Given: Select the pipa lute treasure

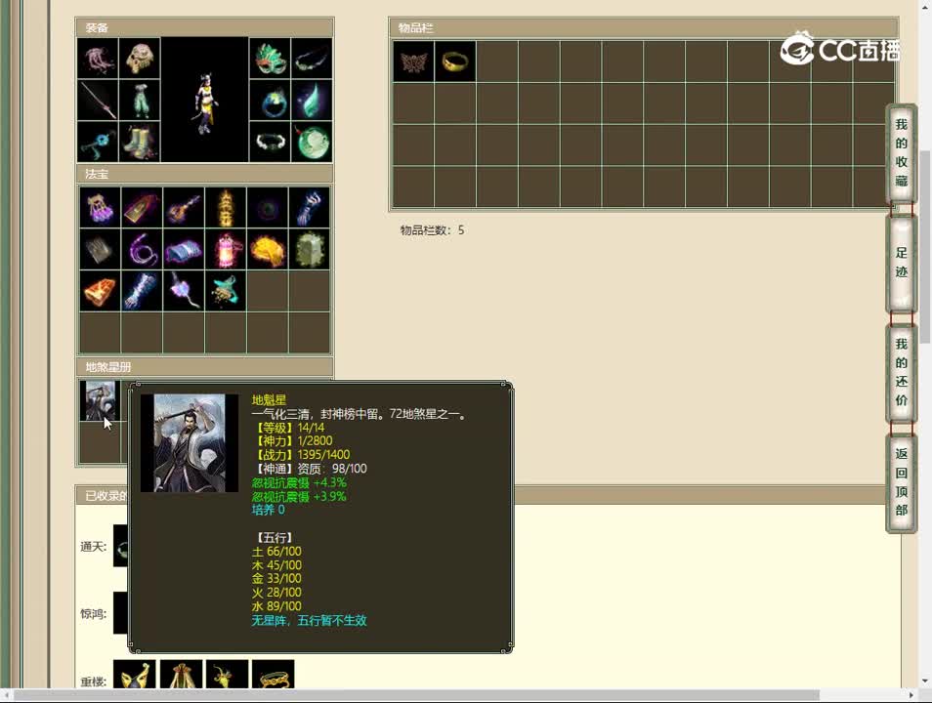Looking at the screenshot, I should pyautogui.click(x=184, y=207).
